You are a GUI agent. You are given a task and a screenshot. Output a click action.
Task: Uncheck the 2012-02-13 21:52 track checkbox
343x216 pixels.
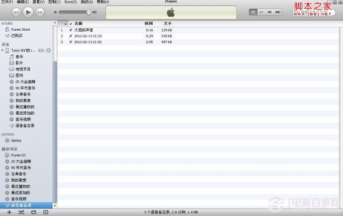click(71, 42)
